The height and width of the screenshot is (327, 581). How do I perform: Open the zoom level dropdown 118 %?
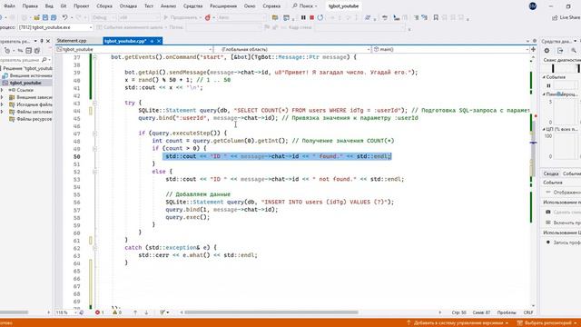point(66,312)
